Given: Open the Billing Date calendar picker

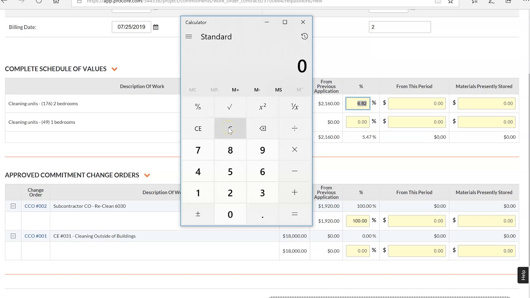Looking at the screenshot, I should 156,27.
